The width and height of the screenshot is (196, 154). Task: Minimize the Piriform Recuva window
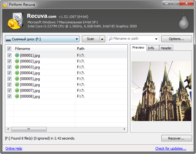167,3
